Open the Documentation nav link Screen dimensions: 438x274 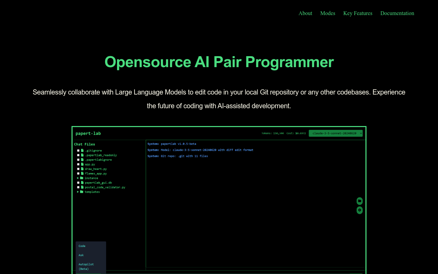point(397,13)
